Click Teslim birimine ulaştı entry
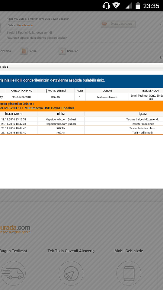 [142, 128]
